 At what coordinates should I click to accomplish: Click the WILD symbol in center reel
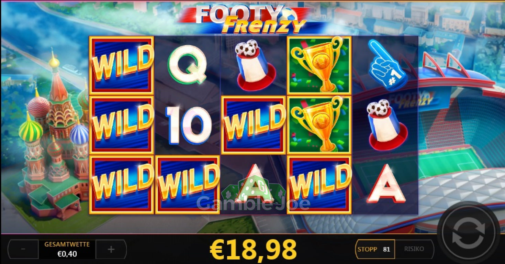click(254, 125)
